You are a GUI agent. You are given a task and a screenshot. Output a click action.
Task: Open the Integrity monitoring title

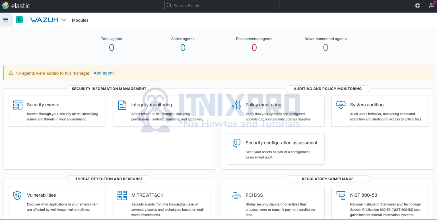point(152,105)
